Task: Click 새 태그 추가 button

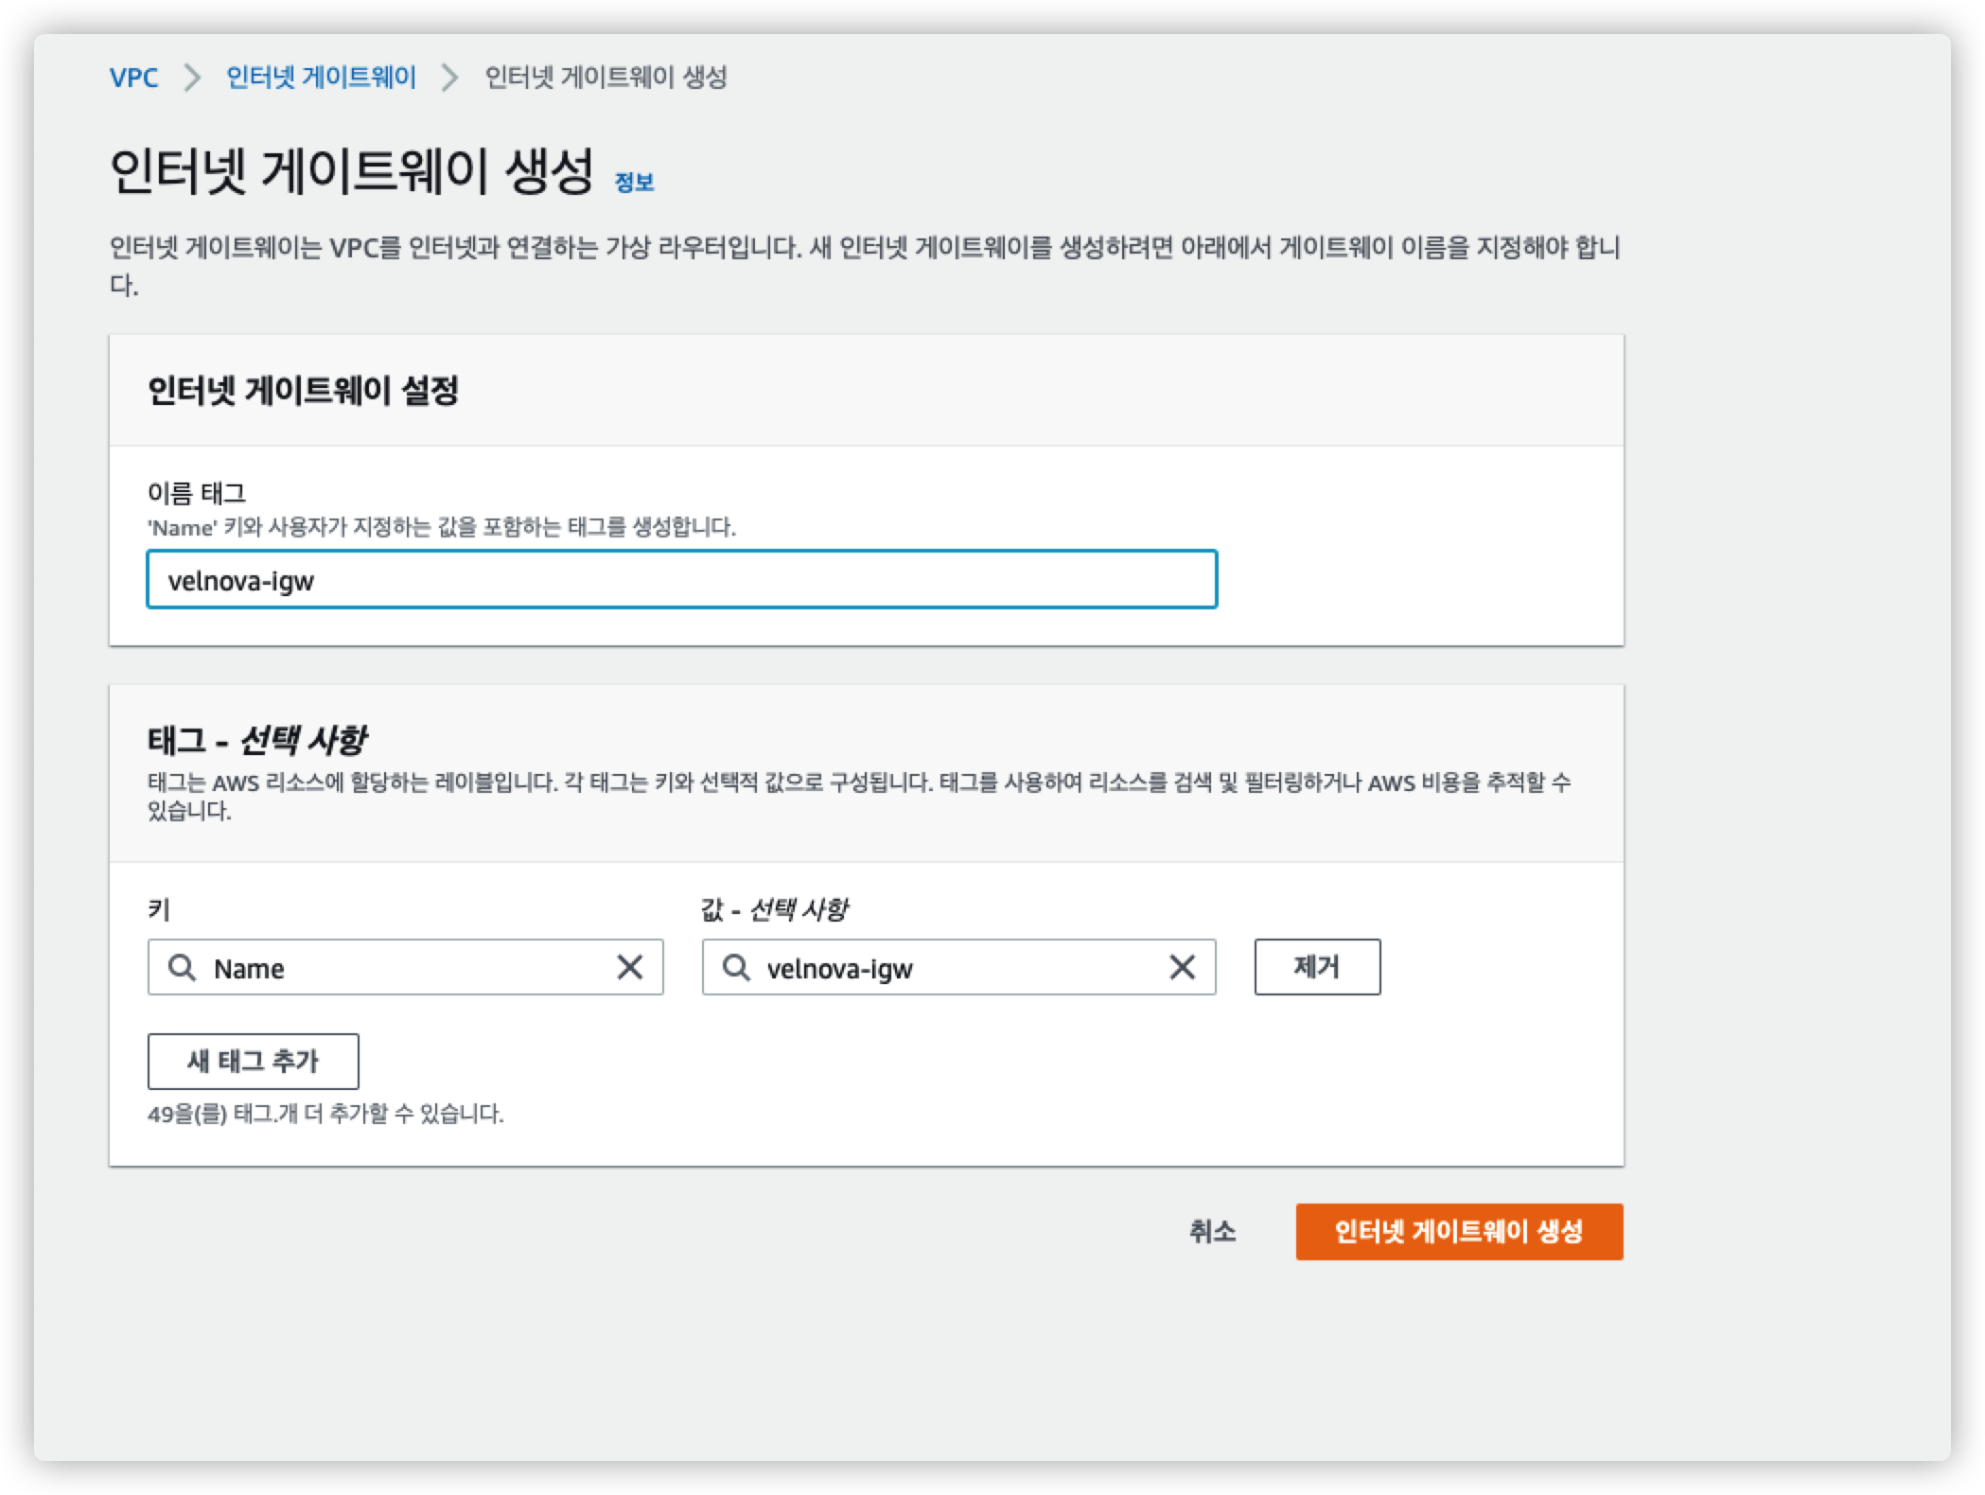Action: tap(253, 1062)
